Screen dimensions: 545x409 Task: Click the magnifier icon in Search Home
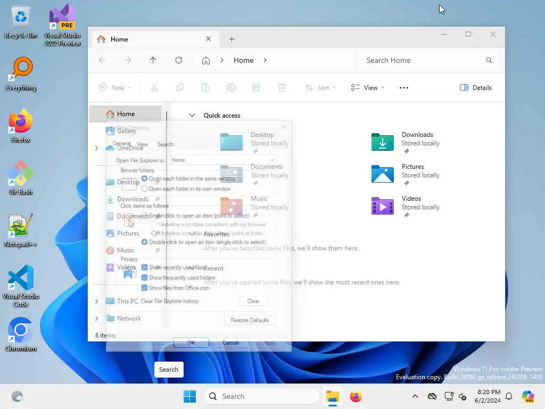coord(489,60)
